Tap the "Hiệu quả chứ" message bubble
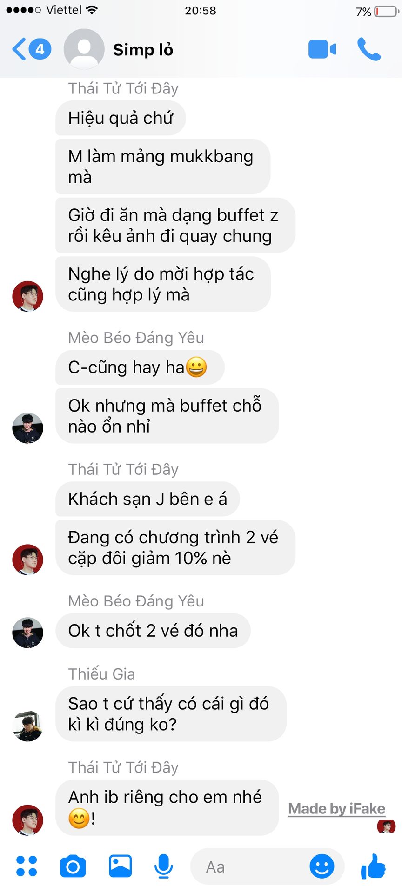The image size is (402, 893). point(121,118)
